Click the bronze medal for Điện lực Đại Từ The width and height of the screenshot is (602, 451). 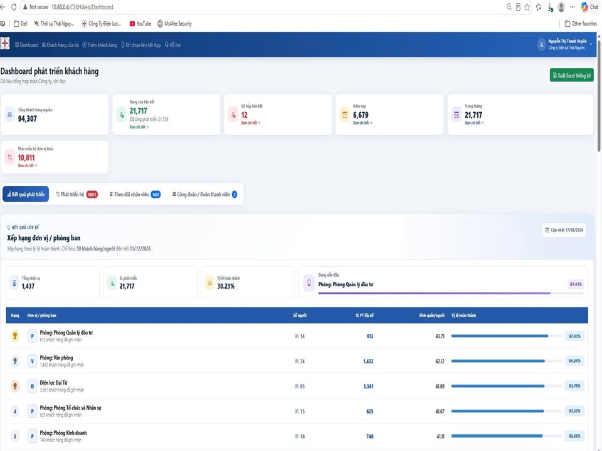15,386
